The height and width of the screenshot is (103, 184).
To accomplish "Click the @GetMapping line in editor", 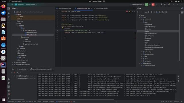I will tap(77, 30).
